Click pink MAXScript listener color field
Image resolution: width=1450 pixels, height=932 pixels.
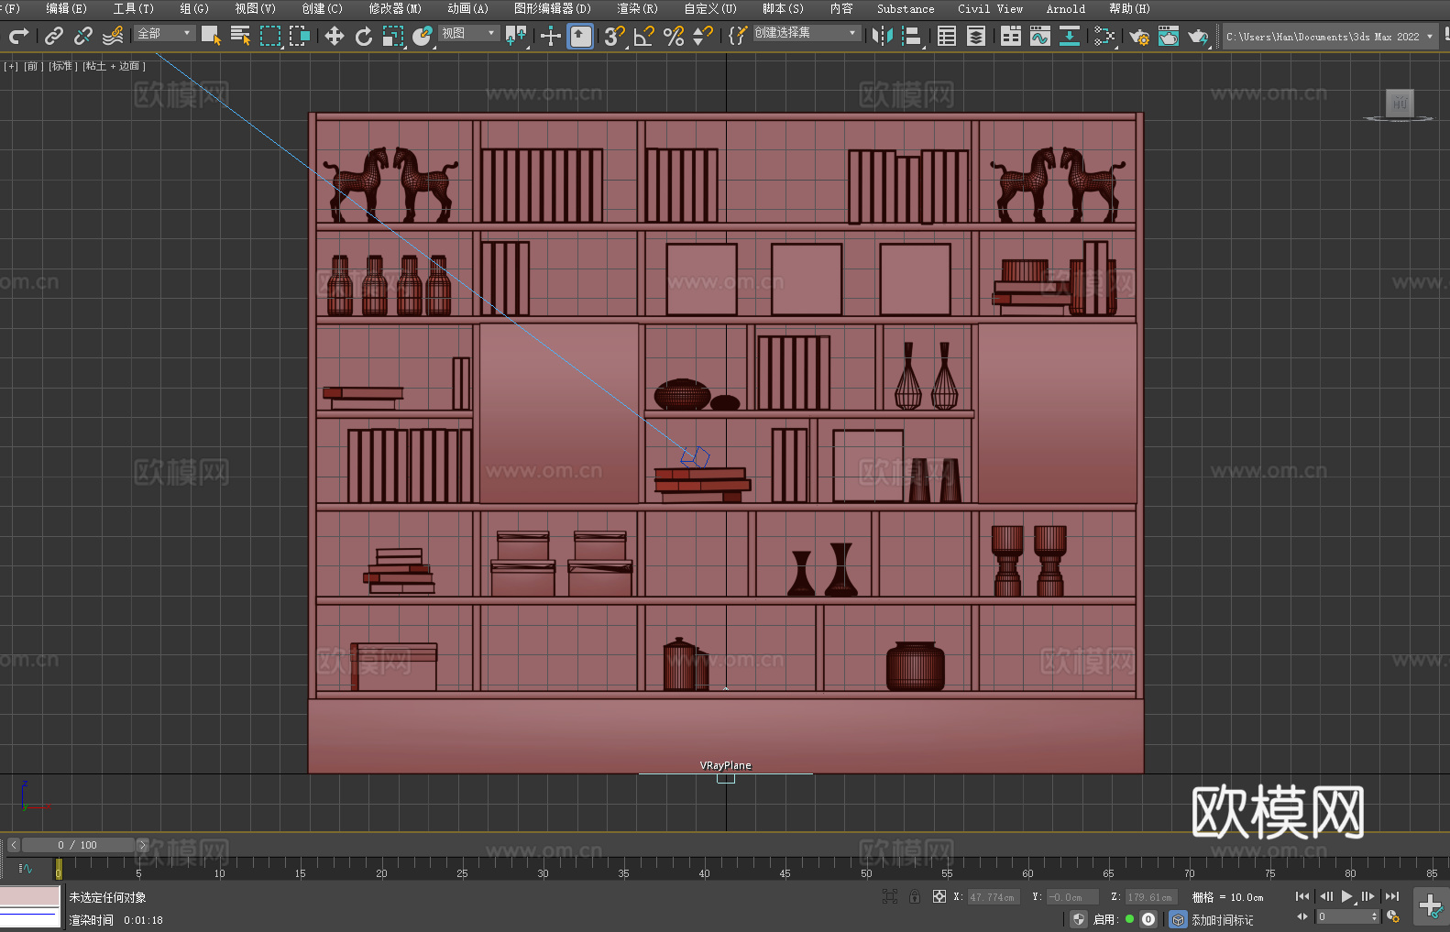coord(30,896)
